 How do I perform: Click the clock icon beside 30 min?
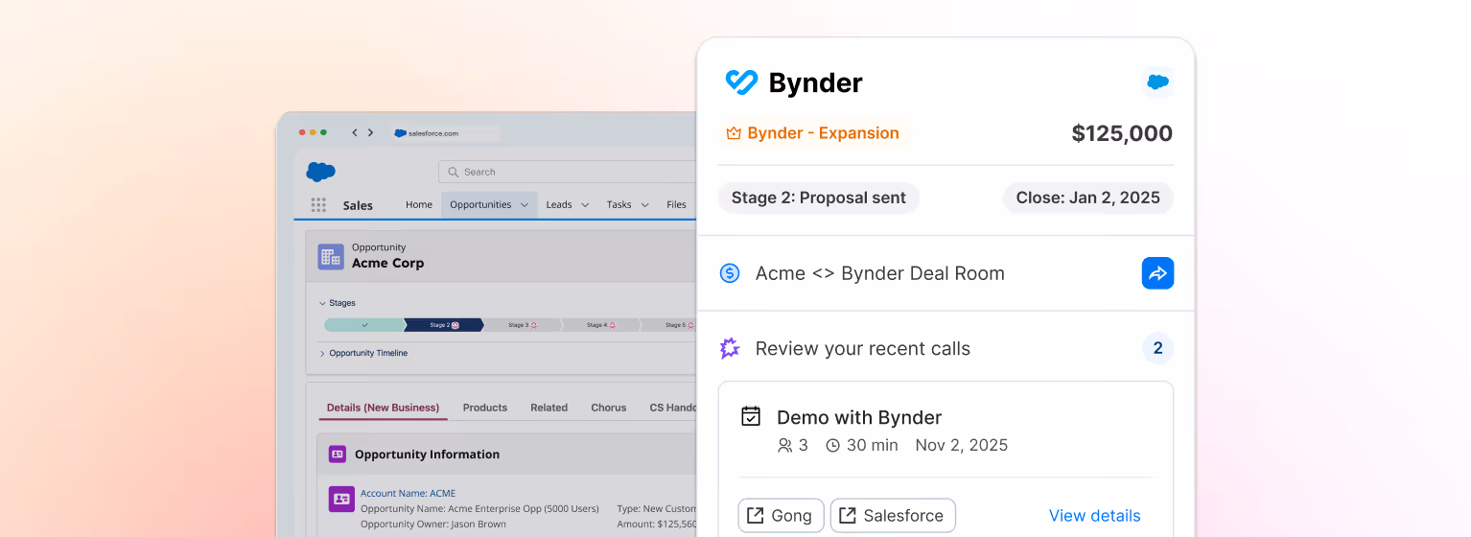pyautogui.click(x=832, y=445)
